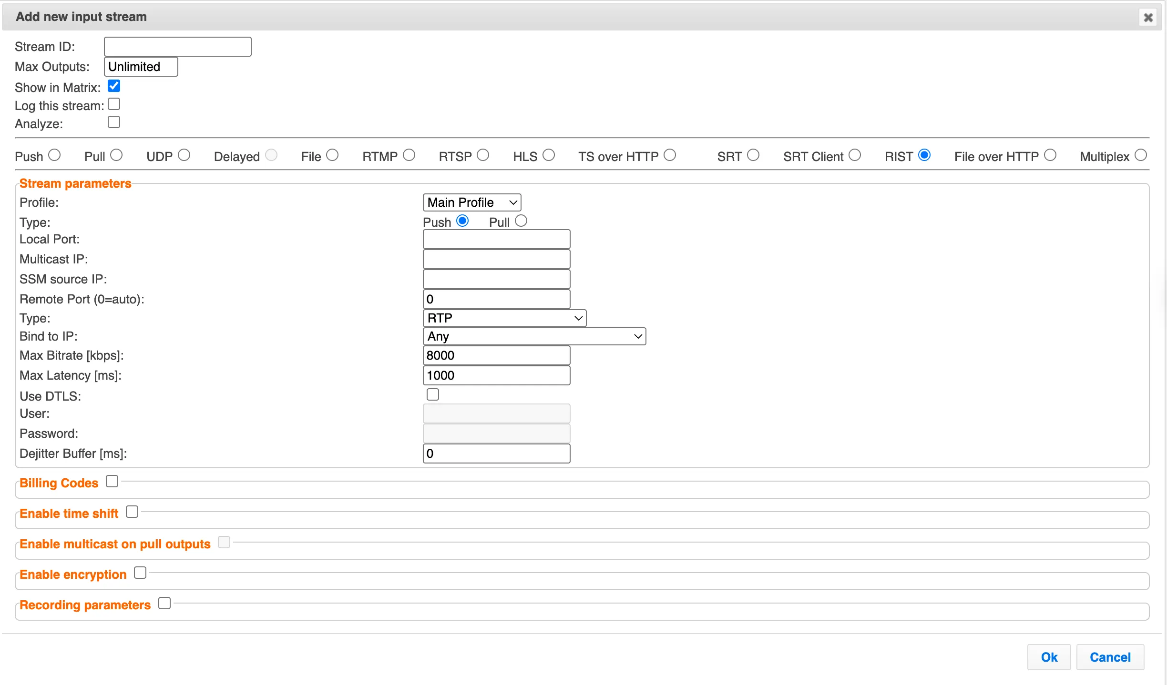The image size is (1167, 685).
Task: Uncheck Show in Matrix checkbox
Action: click(114, 86)
